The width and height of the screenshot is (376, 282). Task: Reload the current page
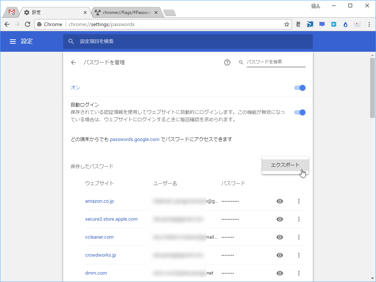(27, 24)
